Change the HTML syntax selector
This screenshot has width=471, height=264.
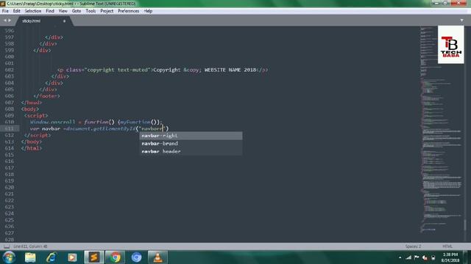tap(447, 246)
